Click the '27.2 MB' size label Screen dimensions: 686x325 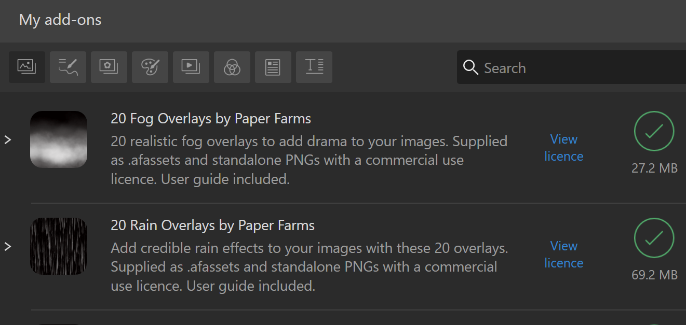pyautogui.click(x=654, y=168)
